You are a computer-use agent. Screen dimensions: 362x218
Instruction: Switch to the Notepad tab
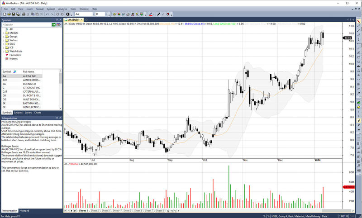tap(24, 211)
